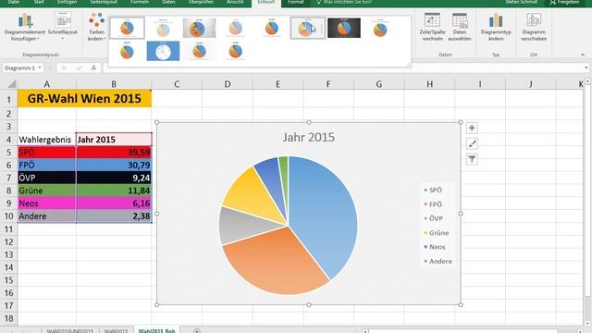Click user name Stefan Schmid in title bar
The height and width of the screenshot is (333, 592).
[521, 2]
